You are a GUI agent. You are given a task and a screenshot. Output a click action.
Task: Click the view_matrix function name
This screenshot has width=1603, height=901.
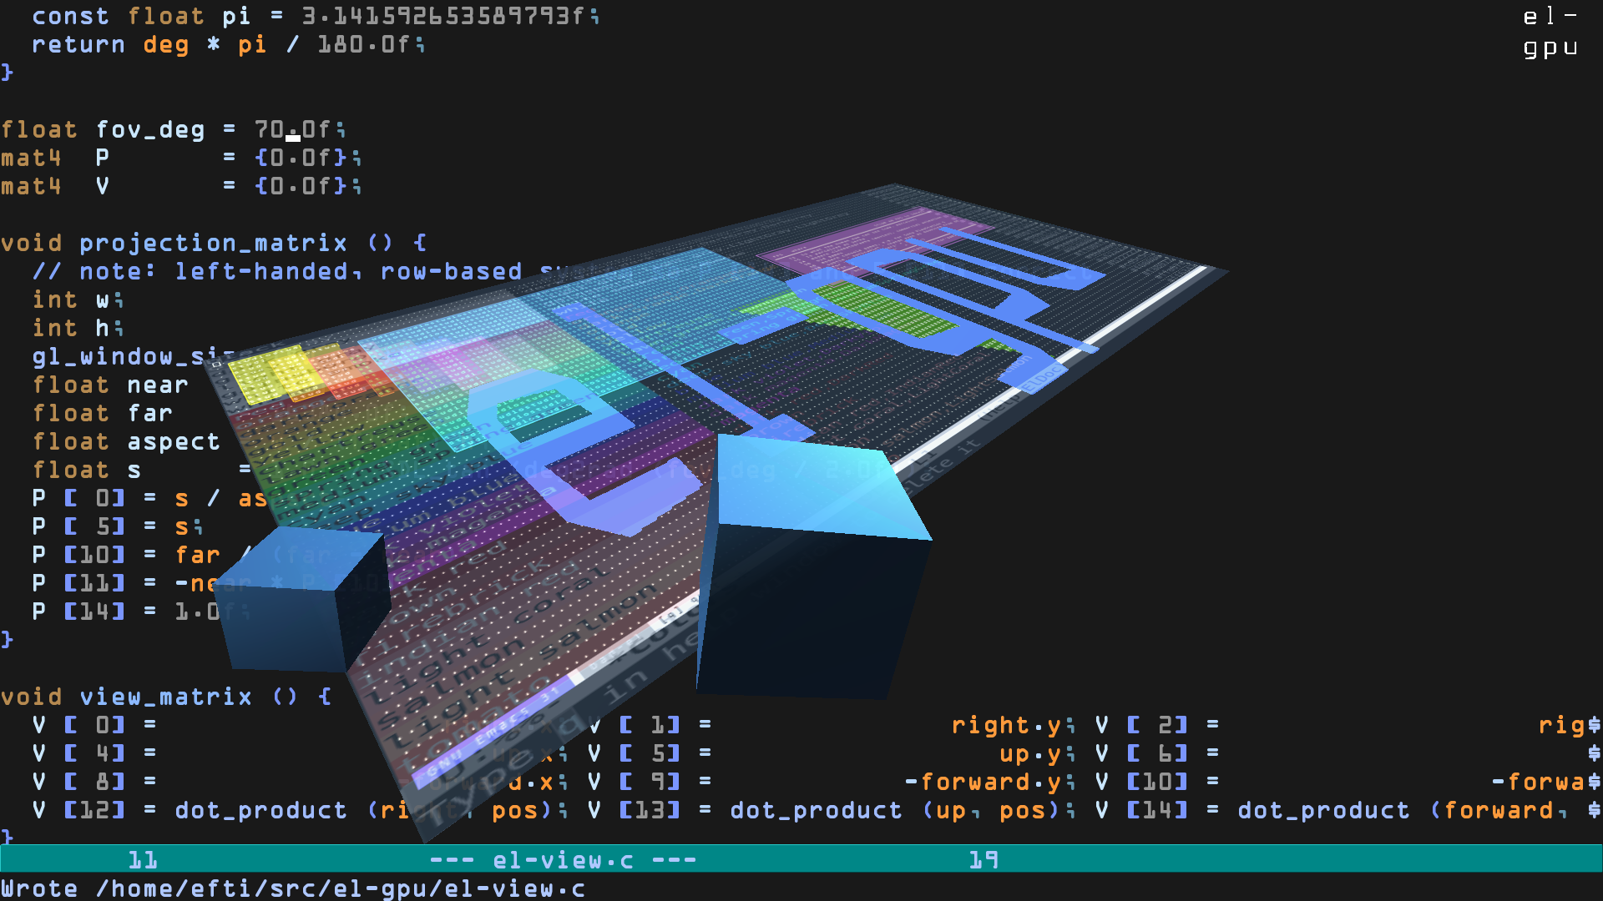[165, 697]
